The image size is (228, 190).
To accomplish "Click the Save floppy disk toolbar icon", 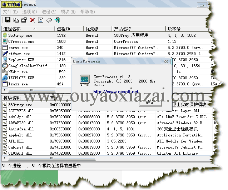I will tap(8, 20).
